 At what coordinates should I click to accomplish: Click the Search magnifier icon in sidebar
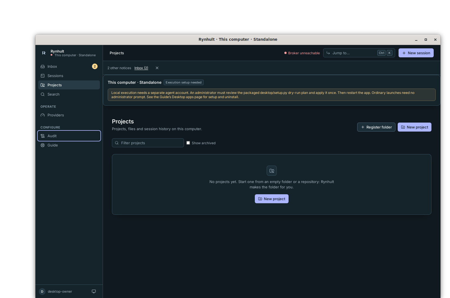point(43,94)
